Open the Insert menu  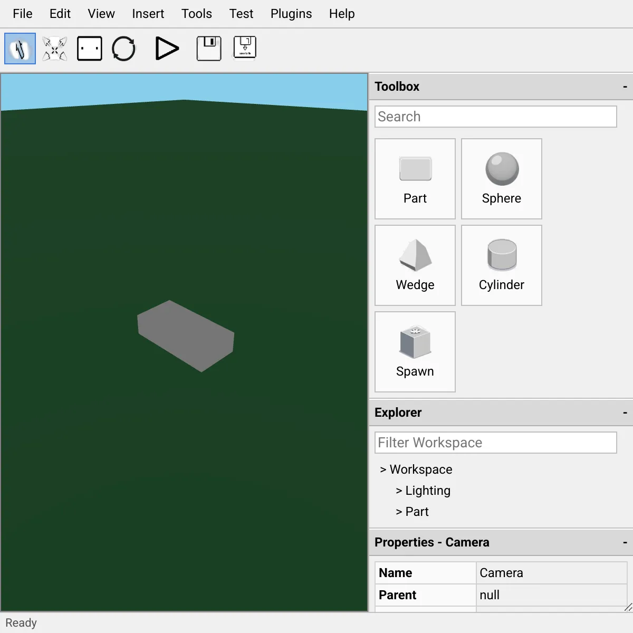click(148, 14)
